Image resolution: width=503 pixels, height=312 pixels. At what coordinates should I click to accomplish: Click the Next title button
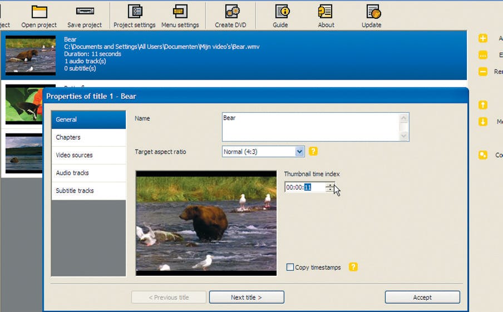246,297
